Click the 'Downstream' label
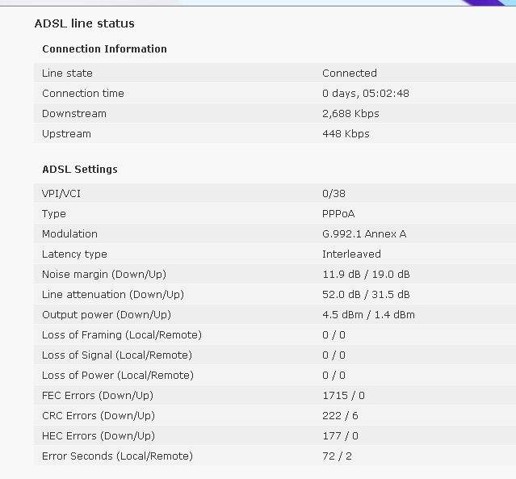Screen dimensions: 516x479 tap(74, 114)
